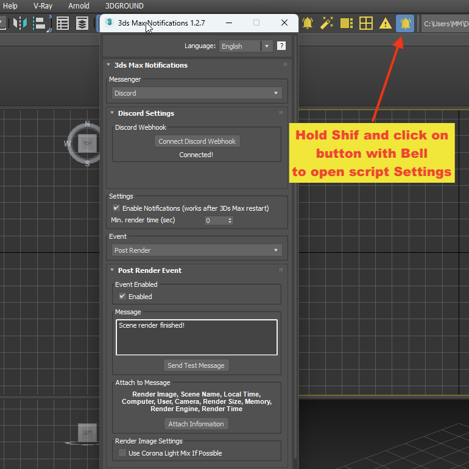This screenshot has height=469, width=469.
Task: Collapse the Post Render Event rollout
Action: click(x=112, y=270)
